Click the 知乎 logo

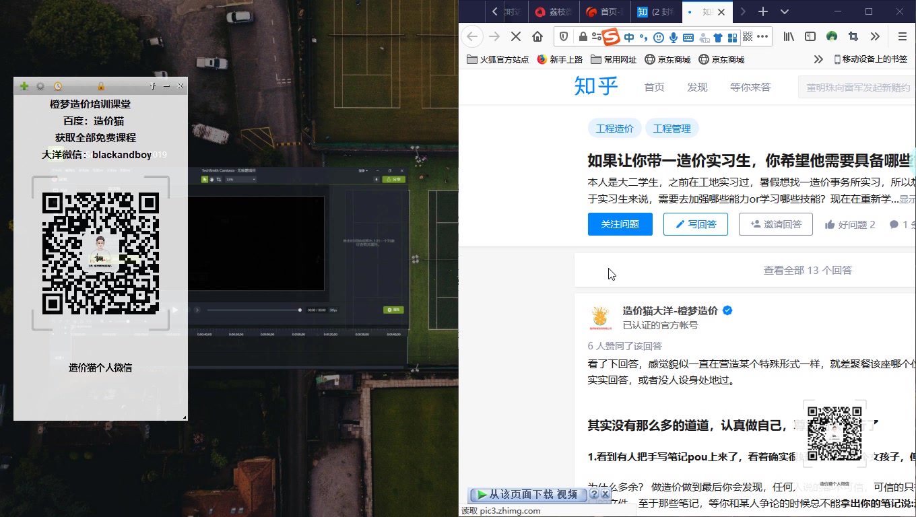596,86
